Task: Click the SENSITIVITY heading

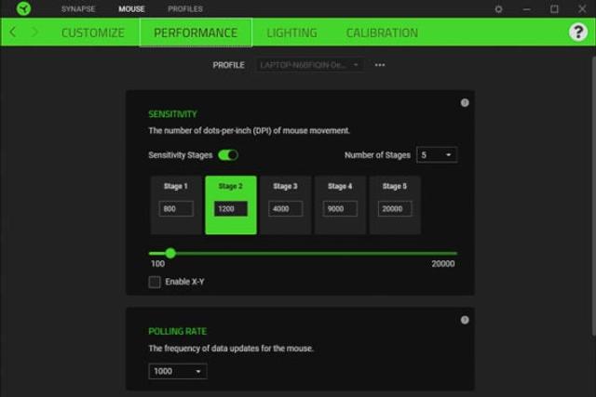Action: [x=172, y=113]
